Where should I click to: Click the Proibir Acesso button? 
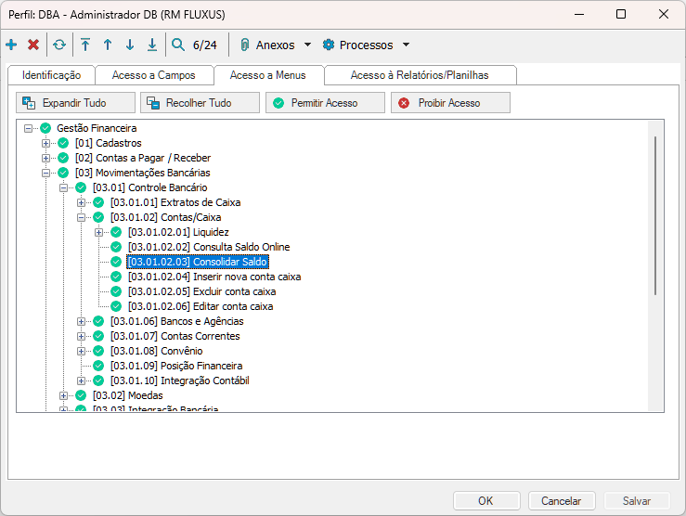[450, 103]
